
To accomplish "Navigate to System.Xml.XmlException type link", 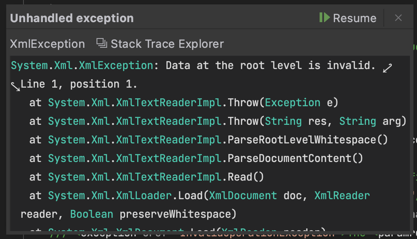I will click(82, 66).
